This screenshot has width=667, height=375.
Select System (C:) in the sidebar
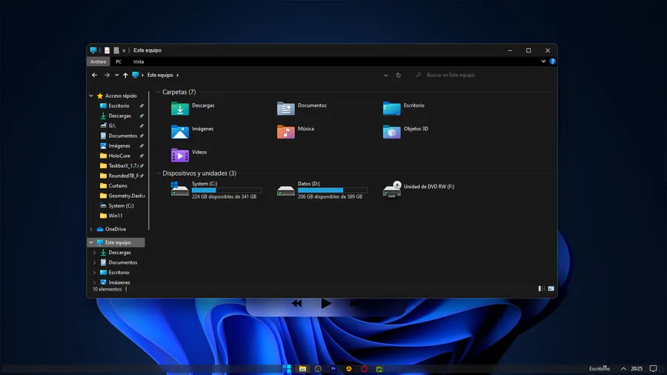tap(121, 206)
